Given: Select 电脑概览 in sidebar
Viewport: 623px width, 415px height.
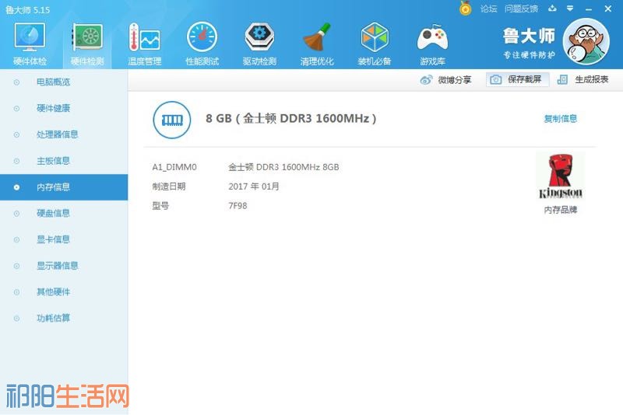Looking at the screenshot, I should click(64, 82).
